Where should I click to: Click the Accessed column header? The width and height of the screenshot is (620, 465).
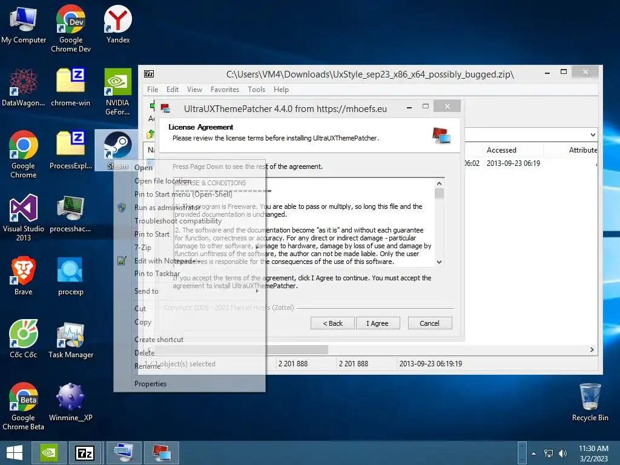[x=513, y=150]
